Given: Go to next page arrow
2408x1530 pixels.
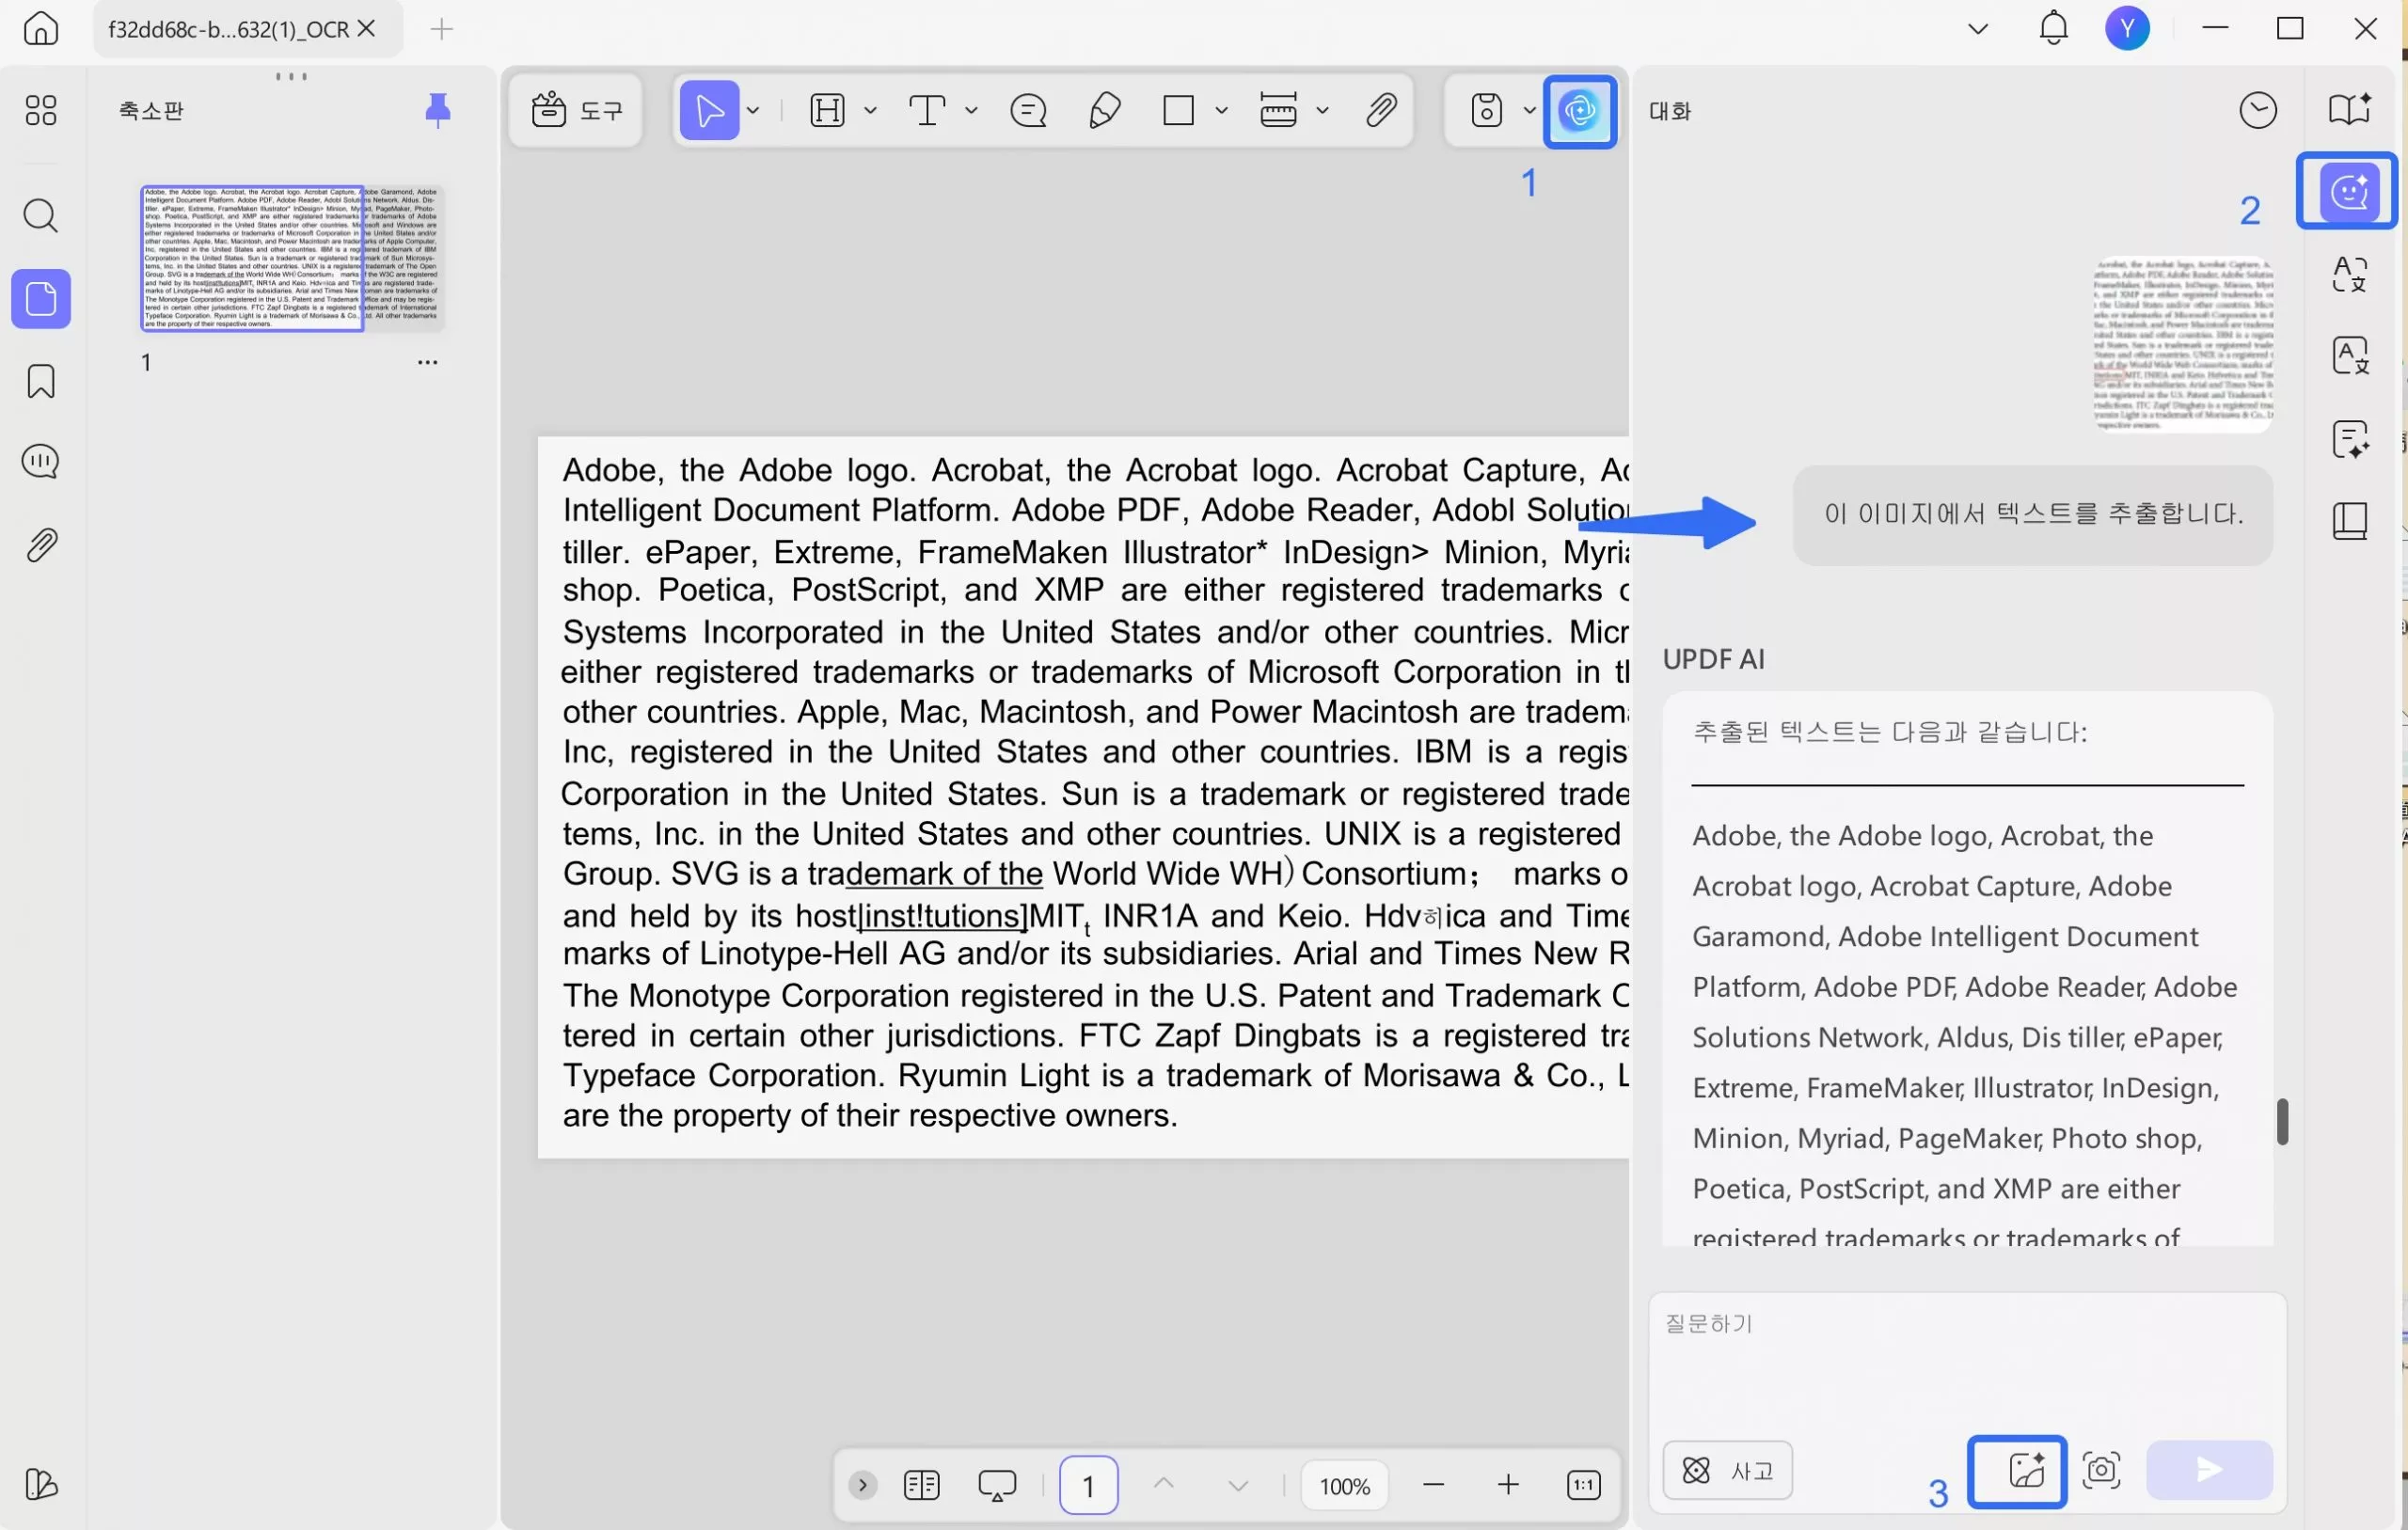Looking at the screenshot, I should pos(1238,1485).
